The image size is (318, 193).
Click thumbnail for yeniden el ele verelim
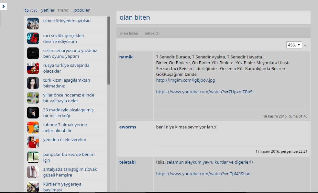pyautogui.click(x=33, y=142)
